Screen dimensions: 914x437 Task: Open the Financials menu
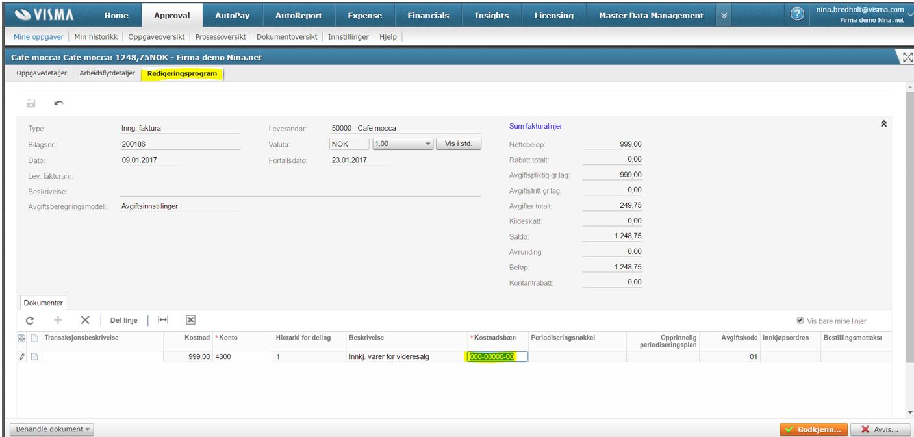(x=427, y=16)
